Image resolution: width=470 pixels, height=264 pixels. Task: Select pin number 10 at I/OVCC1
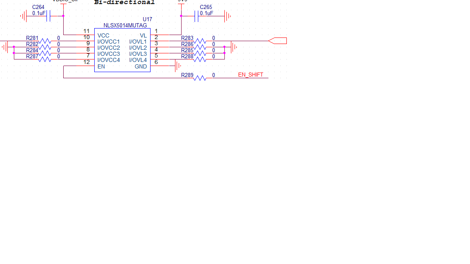click(x=86, y=37)
